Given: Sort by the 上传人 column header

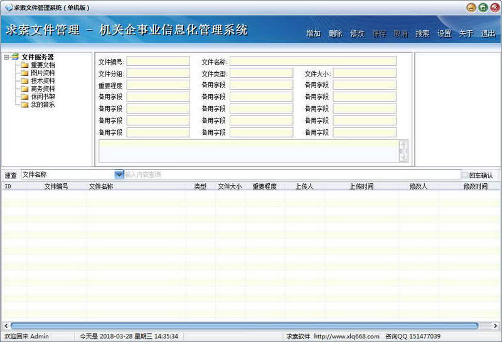Looking at the screenshot, I should [304, 186].
